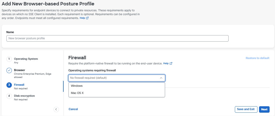
Task: Click 'Chrome Enterprise Premium, Edge allowed' text
Action: [x=33, y=75]
